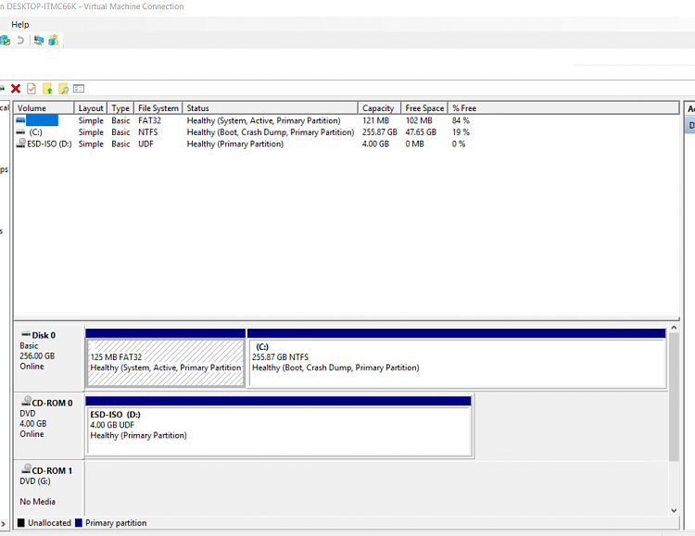Select the (C:) volume row name
This screenshot has width=695, height=536.
[36, 132]
